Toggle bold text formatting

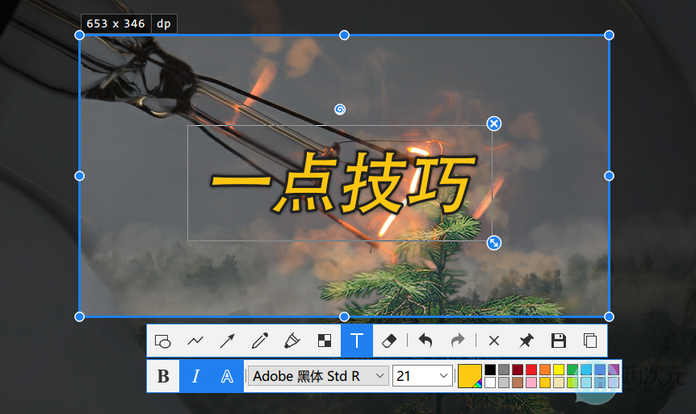(x=163, y=376)
